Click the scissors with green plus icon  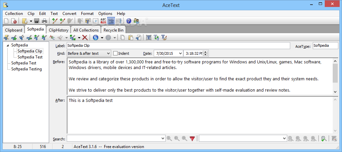14,38
